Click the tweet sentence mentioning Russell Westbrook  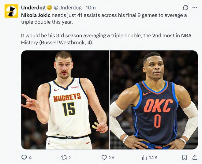(106, 39)
